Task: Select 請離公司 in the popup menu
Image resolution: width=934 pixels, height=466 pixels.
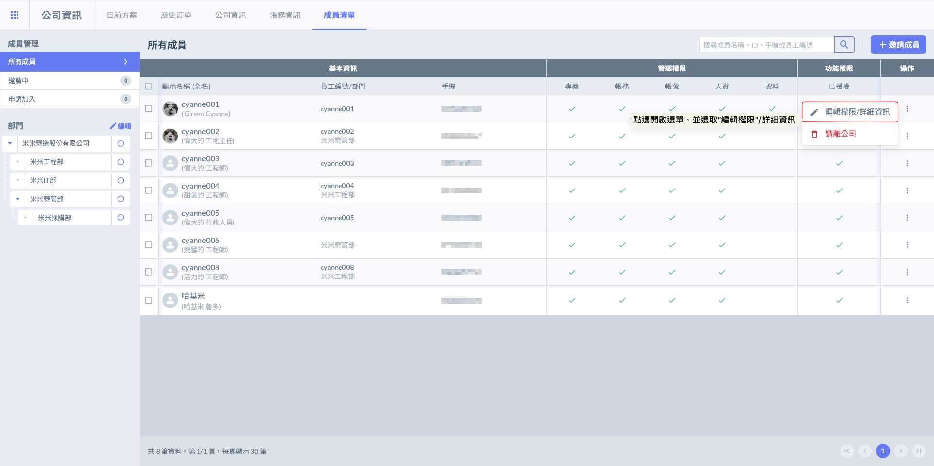Action: pos(840,134)
